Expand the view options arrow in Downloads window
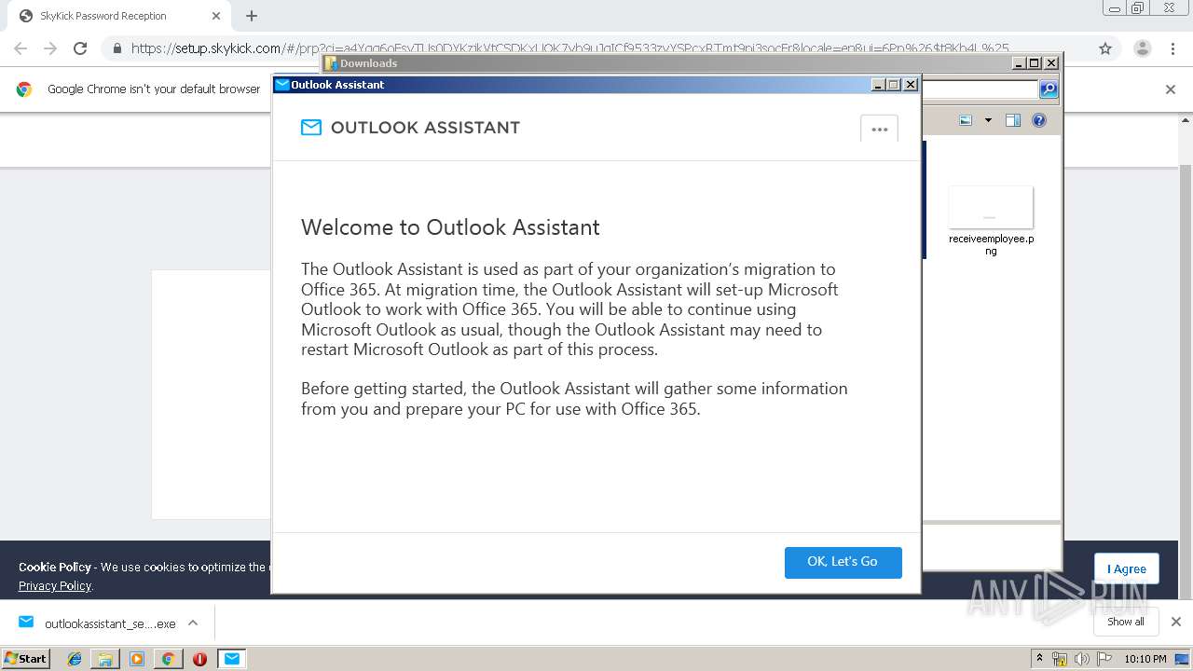1193x671 pixels. (988, 120)
